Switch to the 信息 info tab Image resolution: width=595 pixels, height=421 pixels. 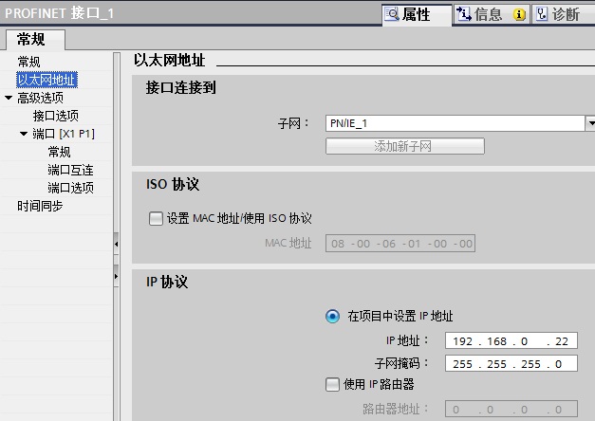point(491,14)
